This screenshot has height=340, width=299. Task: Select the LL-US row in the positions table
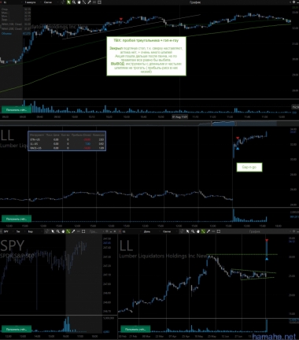pyautogui.click(x=67, y=144)
